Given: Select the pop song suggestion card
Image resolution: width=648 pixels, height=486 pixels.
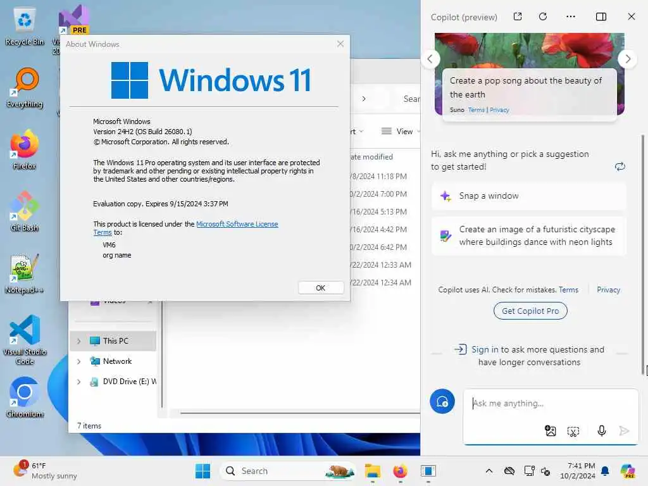Looking at the screenshot, I should click(529, 94).
